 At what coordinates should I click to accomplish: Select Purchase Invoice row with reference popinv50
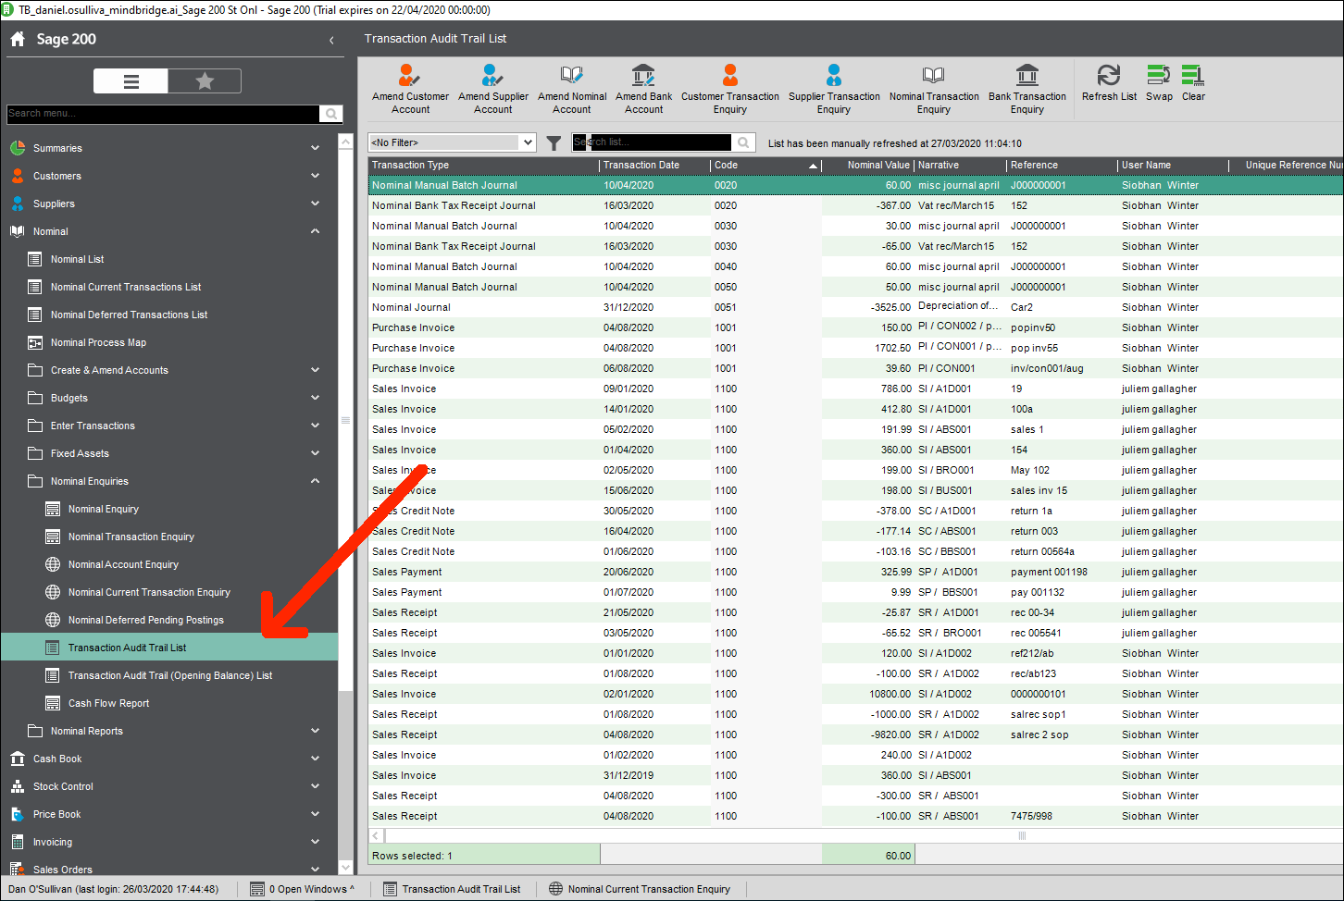click(x=855, y=327)
